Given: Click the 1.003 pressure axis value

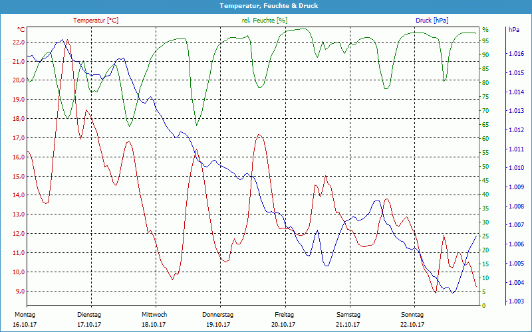Looking at the screenshot, I should tap(517, 301).
